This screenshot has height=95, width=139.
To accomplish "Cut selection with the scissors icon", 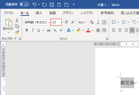I will coord(17,20).
